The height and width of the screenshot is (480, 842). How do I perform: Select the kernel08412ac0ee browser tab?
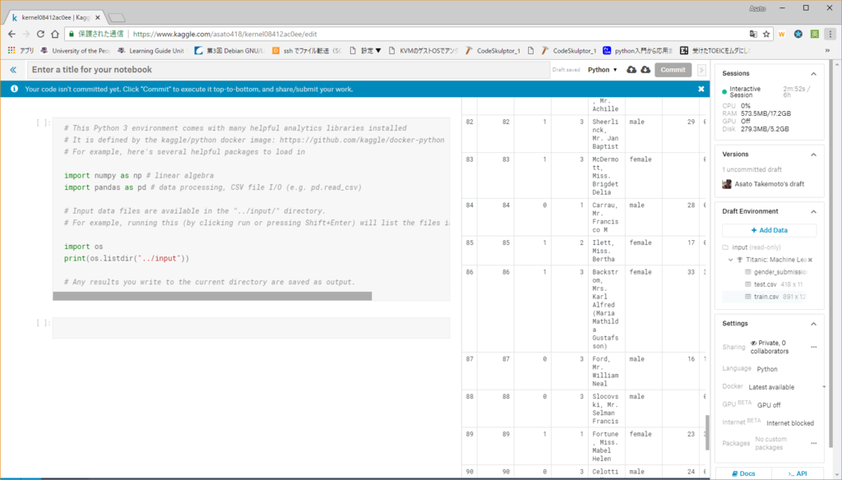pyautogui.click(x=53, y=17)
